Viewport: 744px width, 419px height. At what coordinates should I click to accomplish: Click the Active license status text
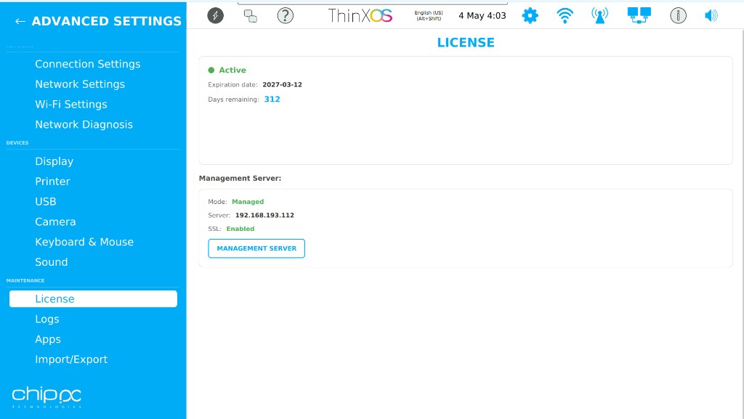232,70
